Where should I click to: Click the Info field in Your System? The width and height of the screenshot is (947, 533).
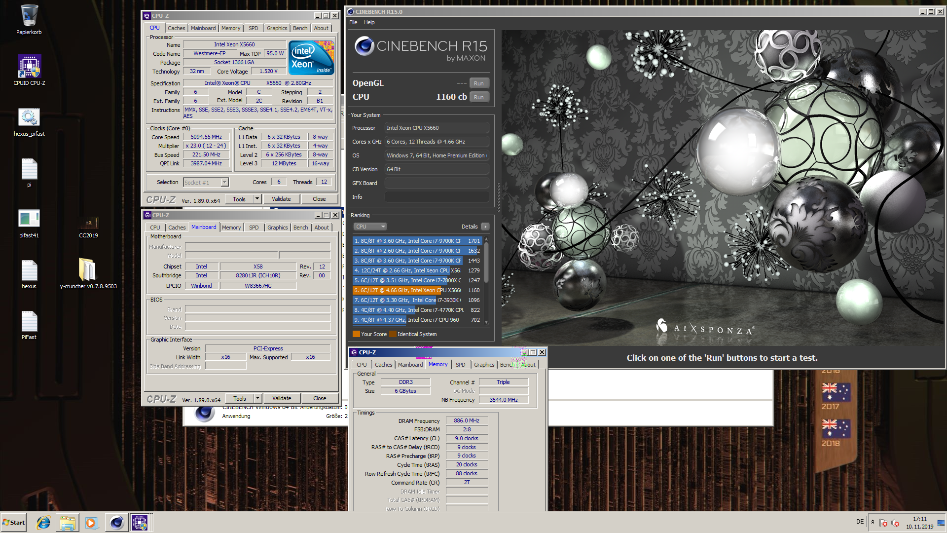point(437,197)
